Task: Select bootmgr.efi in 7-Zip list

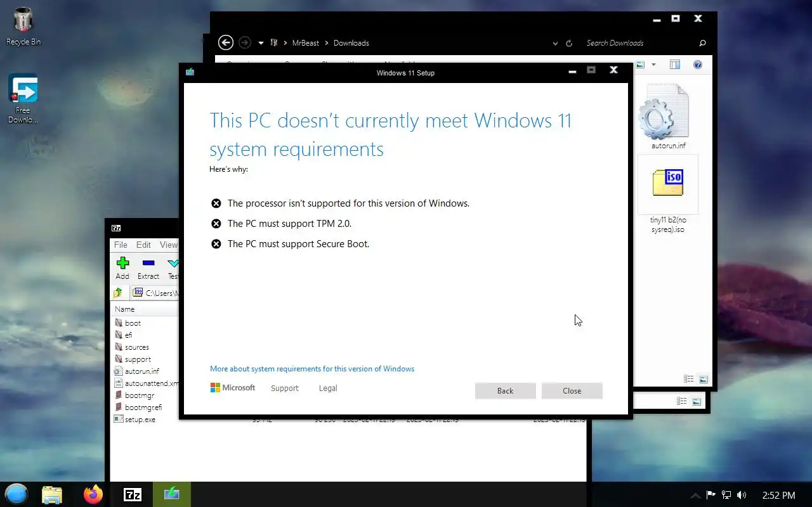Action: [x=143, y=408]
